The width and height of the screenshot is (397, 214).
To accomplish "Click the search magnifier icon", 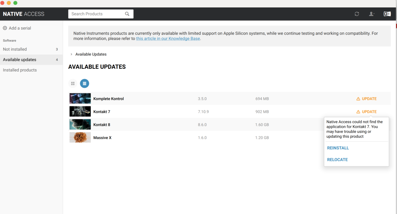I will pyautogui.click(x=127, y=14).
